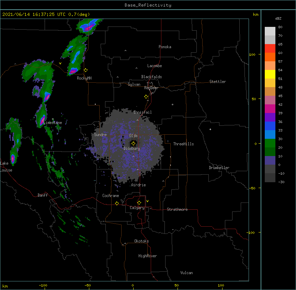Click the yellow V marker northwest of RockyMH

[60, 63]
